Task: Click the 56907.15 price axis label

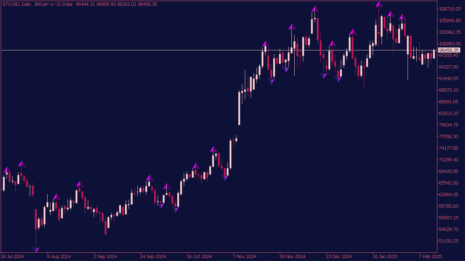Action: pos(449,217)
